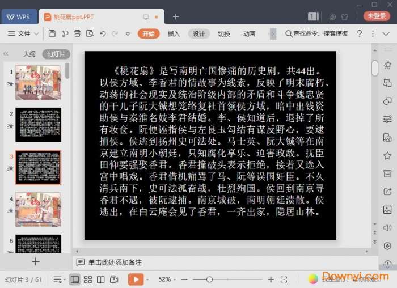Open the share export icon in sidebar
The width and height of the screenshot is (397, 288).
click(387, 192)
